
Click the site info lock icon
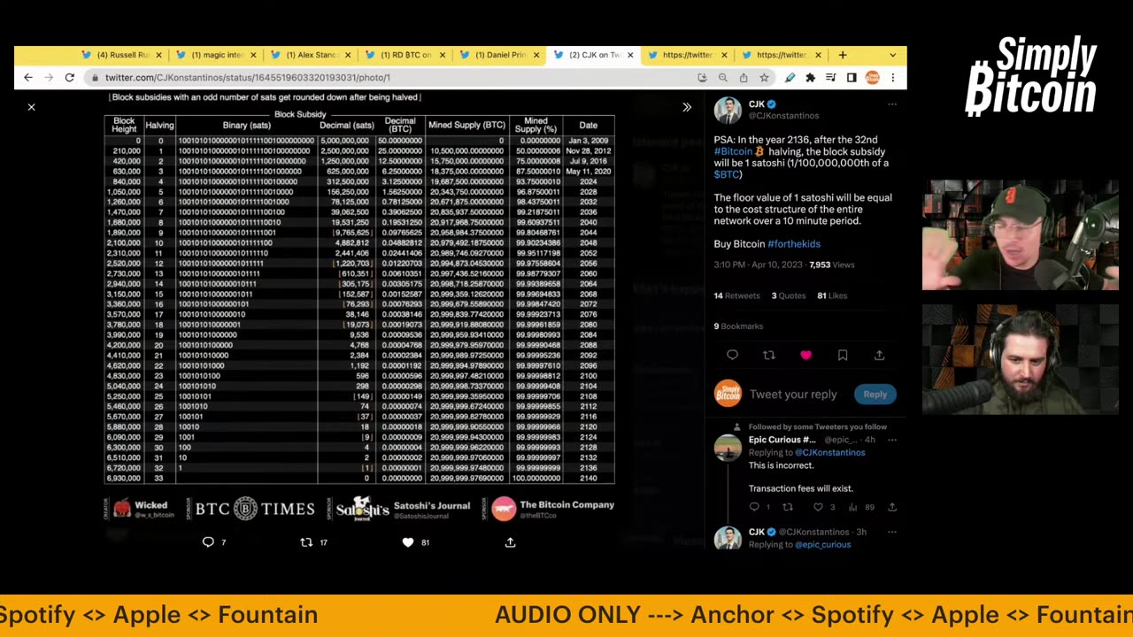pyautogui.click(x=94, y=78)
